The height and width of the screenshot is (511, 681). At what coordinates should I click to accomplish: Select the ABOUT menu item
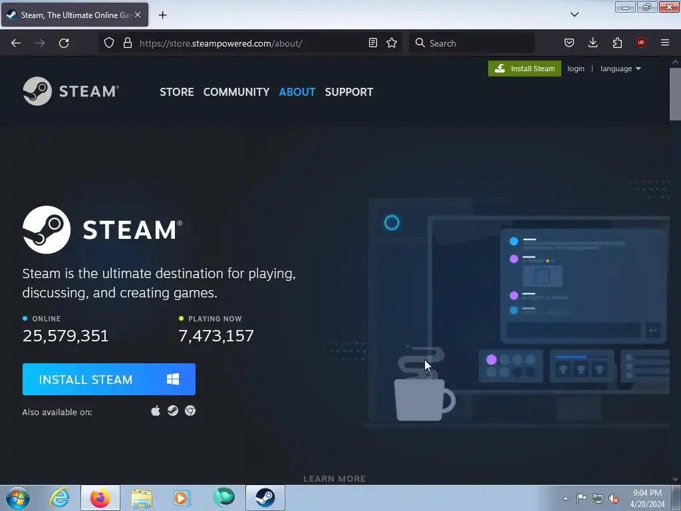point(297,92)
